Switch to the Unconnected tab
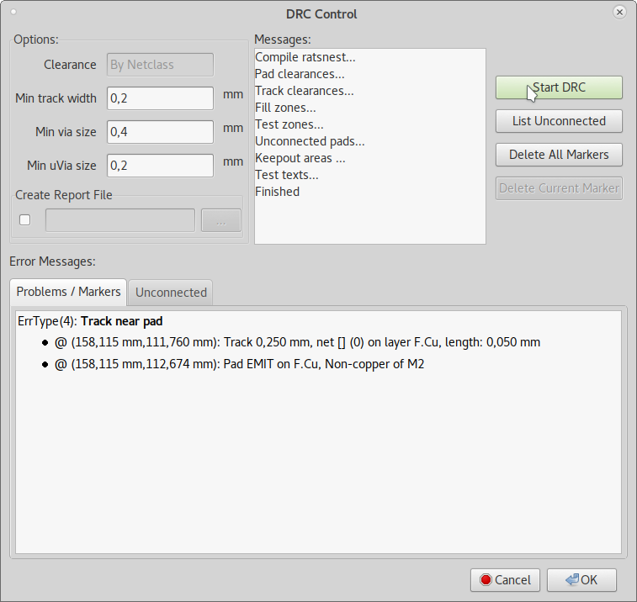Screen dimensions: 637x602 [x=171, y=293]
